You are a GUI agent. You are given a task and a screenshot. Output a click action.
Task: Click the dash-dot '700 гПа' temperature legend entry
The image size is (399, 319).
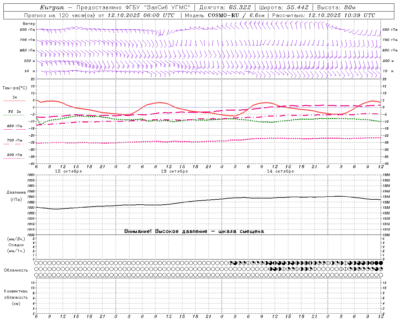pyautogui.click(x=15, y=140)
